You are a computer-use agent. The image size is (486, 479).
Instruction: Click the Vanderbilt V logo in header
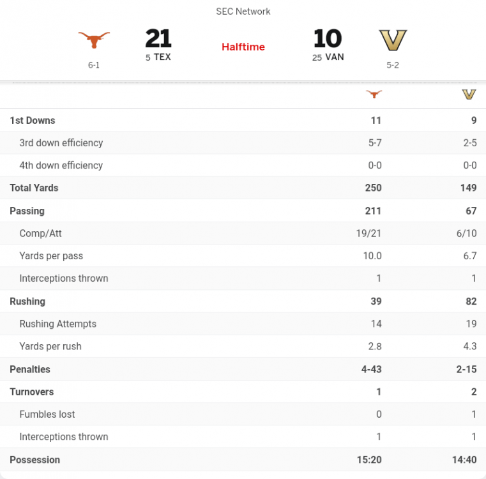tap(393, 40)
